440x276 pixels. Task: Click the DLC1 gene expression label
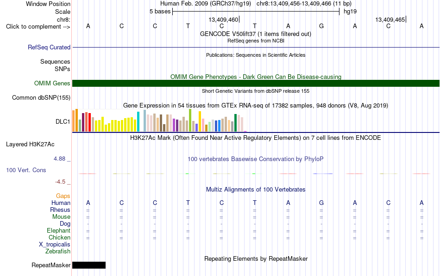click(x=63, y=122)
